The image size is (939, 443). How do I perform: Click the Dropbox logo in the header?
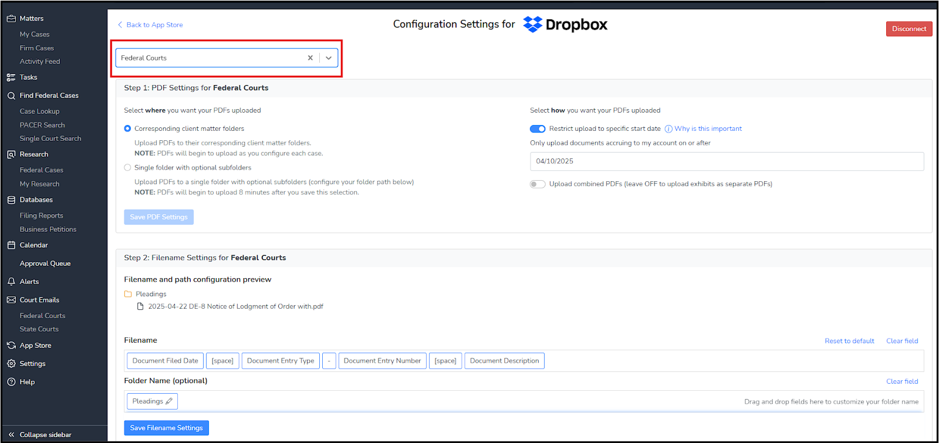[x=565, y=25]
